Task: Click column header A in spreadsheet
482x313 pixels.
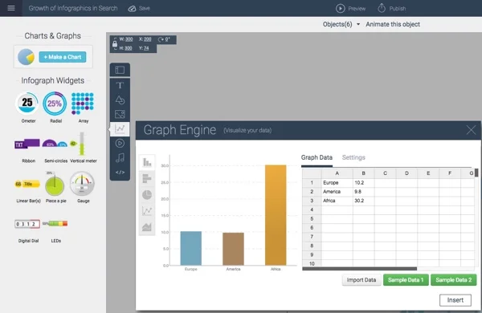Action: (x=337, y=173)
